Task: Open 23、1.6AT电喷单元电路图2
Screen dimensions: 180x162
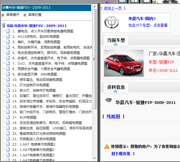Action: pos(33,150)
